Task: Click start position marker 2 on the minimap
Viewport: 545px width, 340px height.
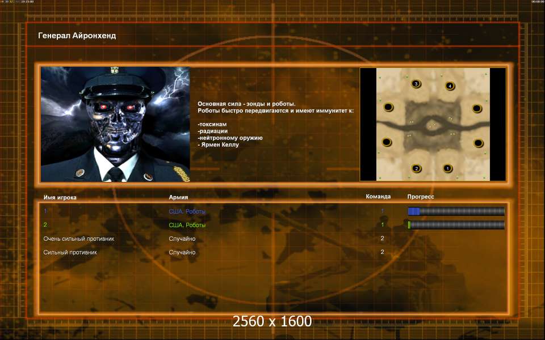Action: tap(416, 169)
